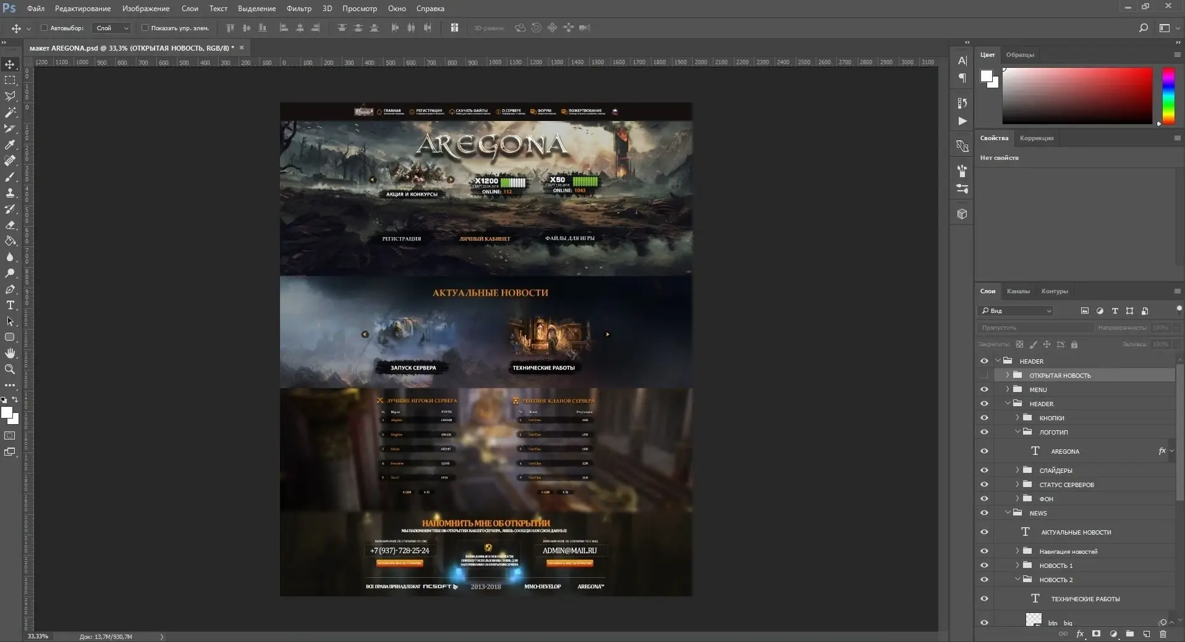
Task: Click the lock all padlock icon
Action: (x=1074, y=344)
